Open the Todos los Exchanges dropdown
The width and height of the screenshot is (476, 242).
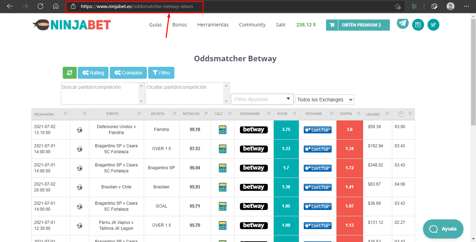tap(325, 100)
